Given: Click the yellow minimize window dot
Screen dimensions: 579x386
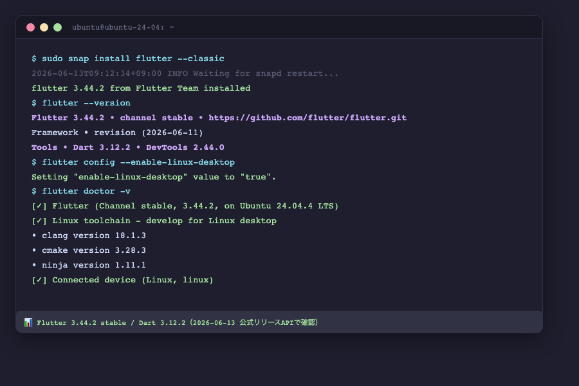Looking at the screenshot, I should (44, 27).
